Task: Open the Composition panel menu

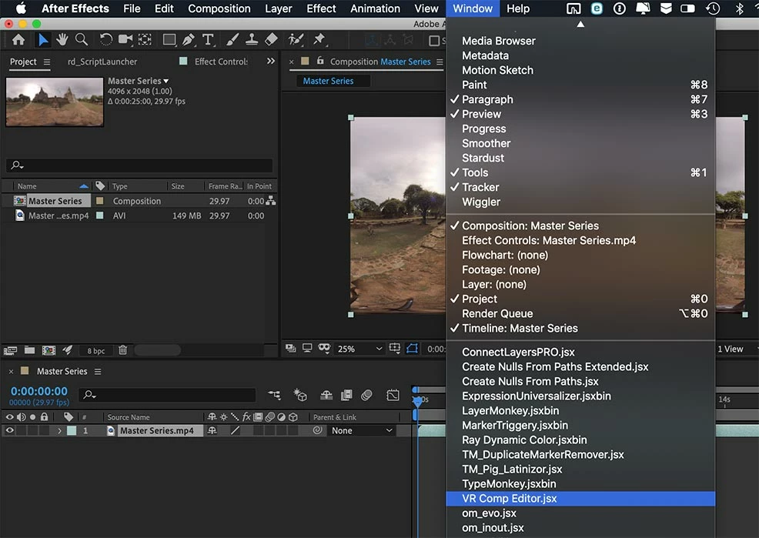Action: (440, 62)
